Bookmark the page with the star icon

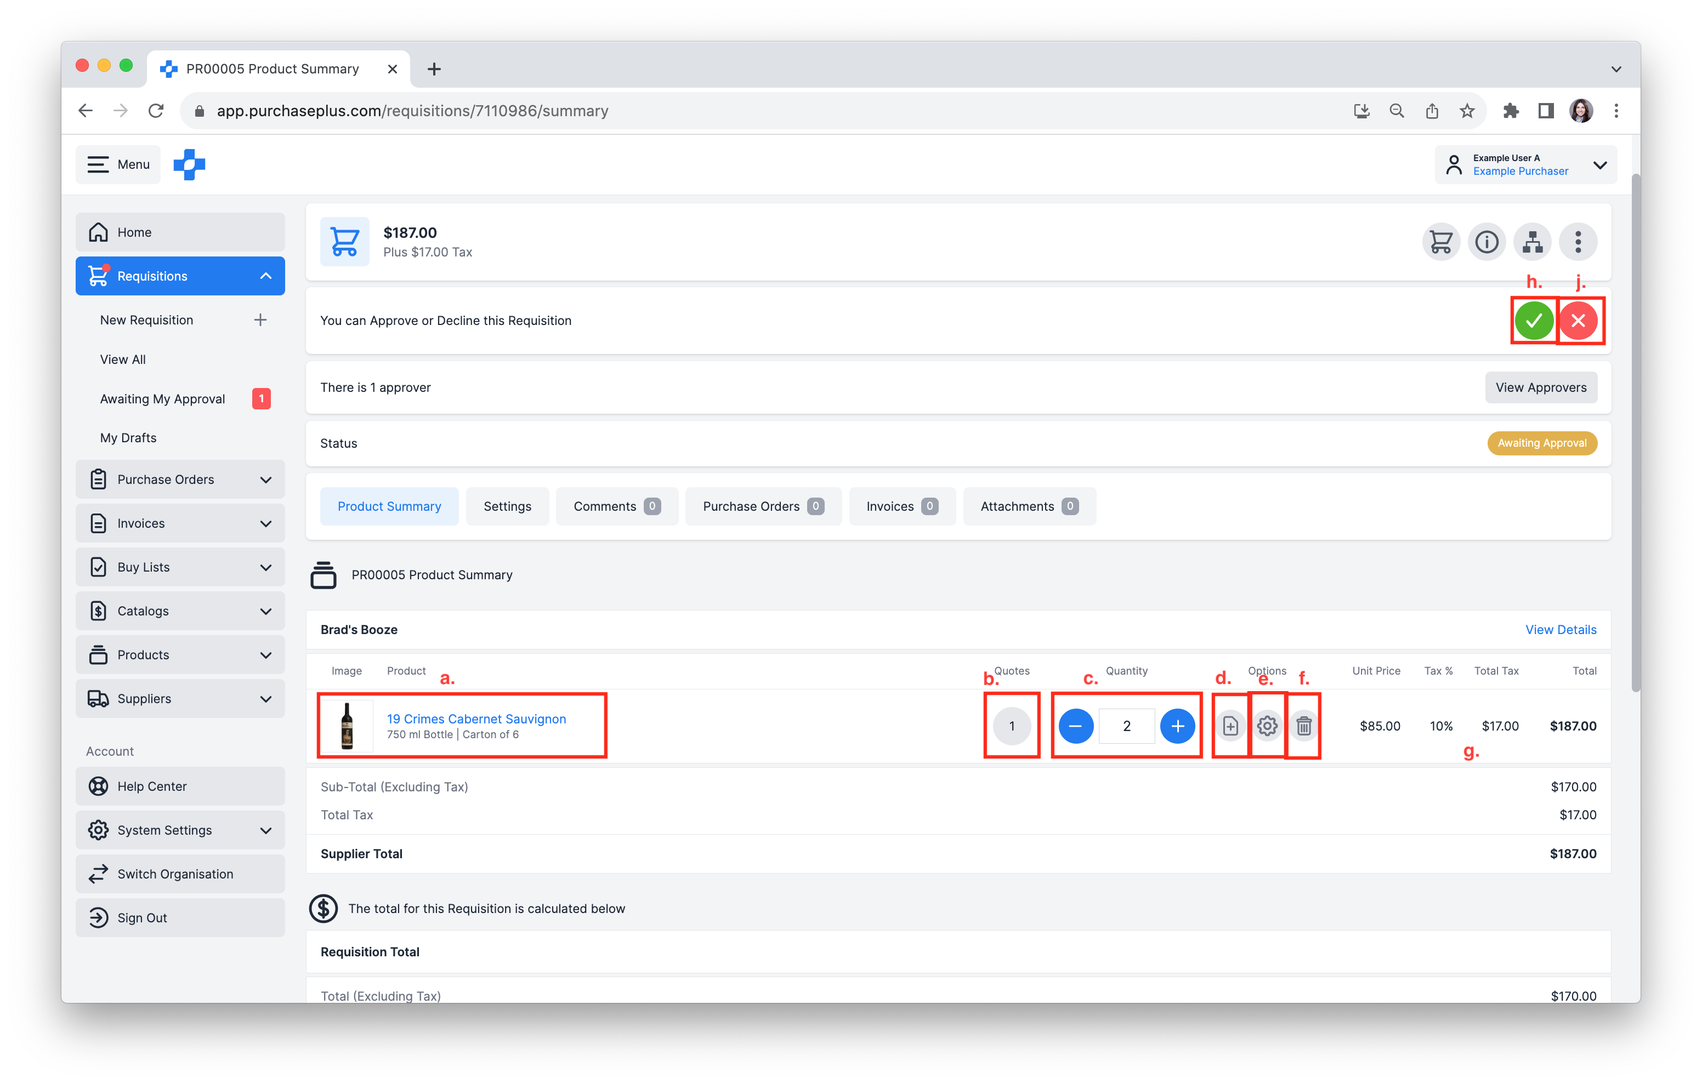point(1467,111)
